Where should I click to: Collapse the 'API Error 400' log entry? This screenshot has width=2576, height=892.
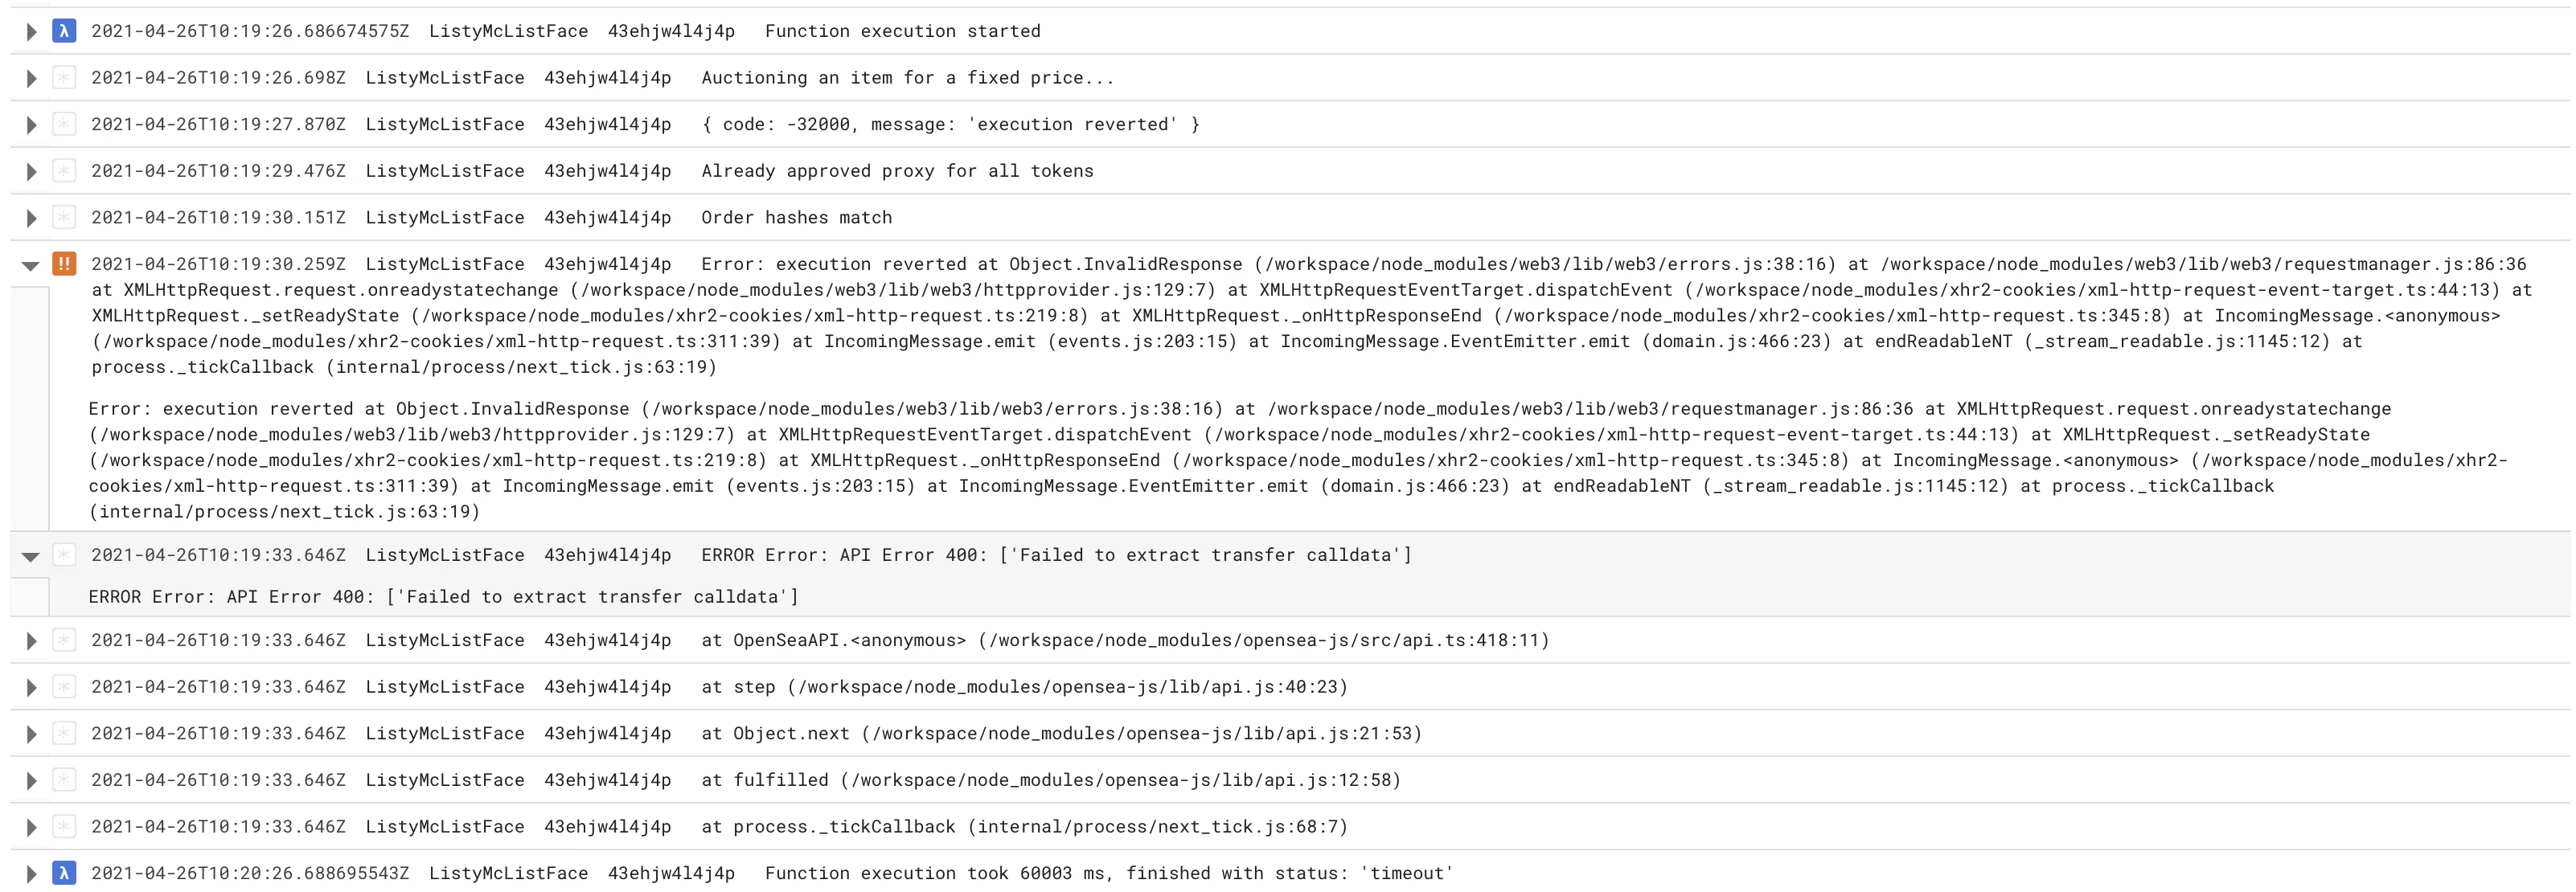click(x=31, y=556)
